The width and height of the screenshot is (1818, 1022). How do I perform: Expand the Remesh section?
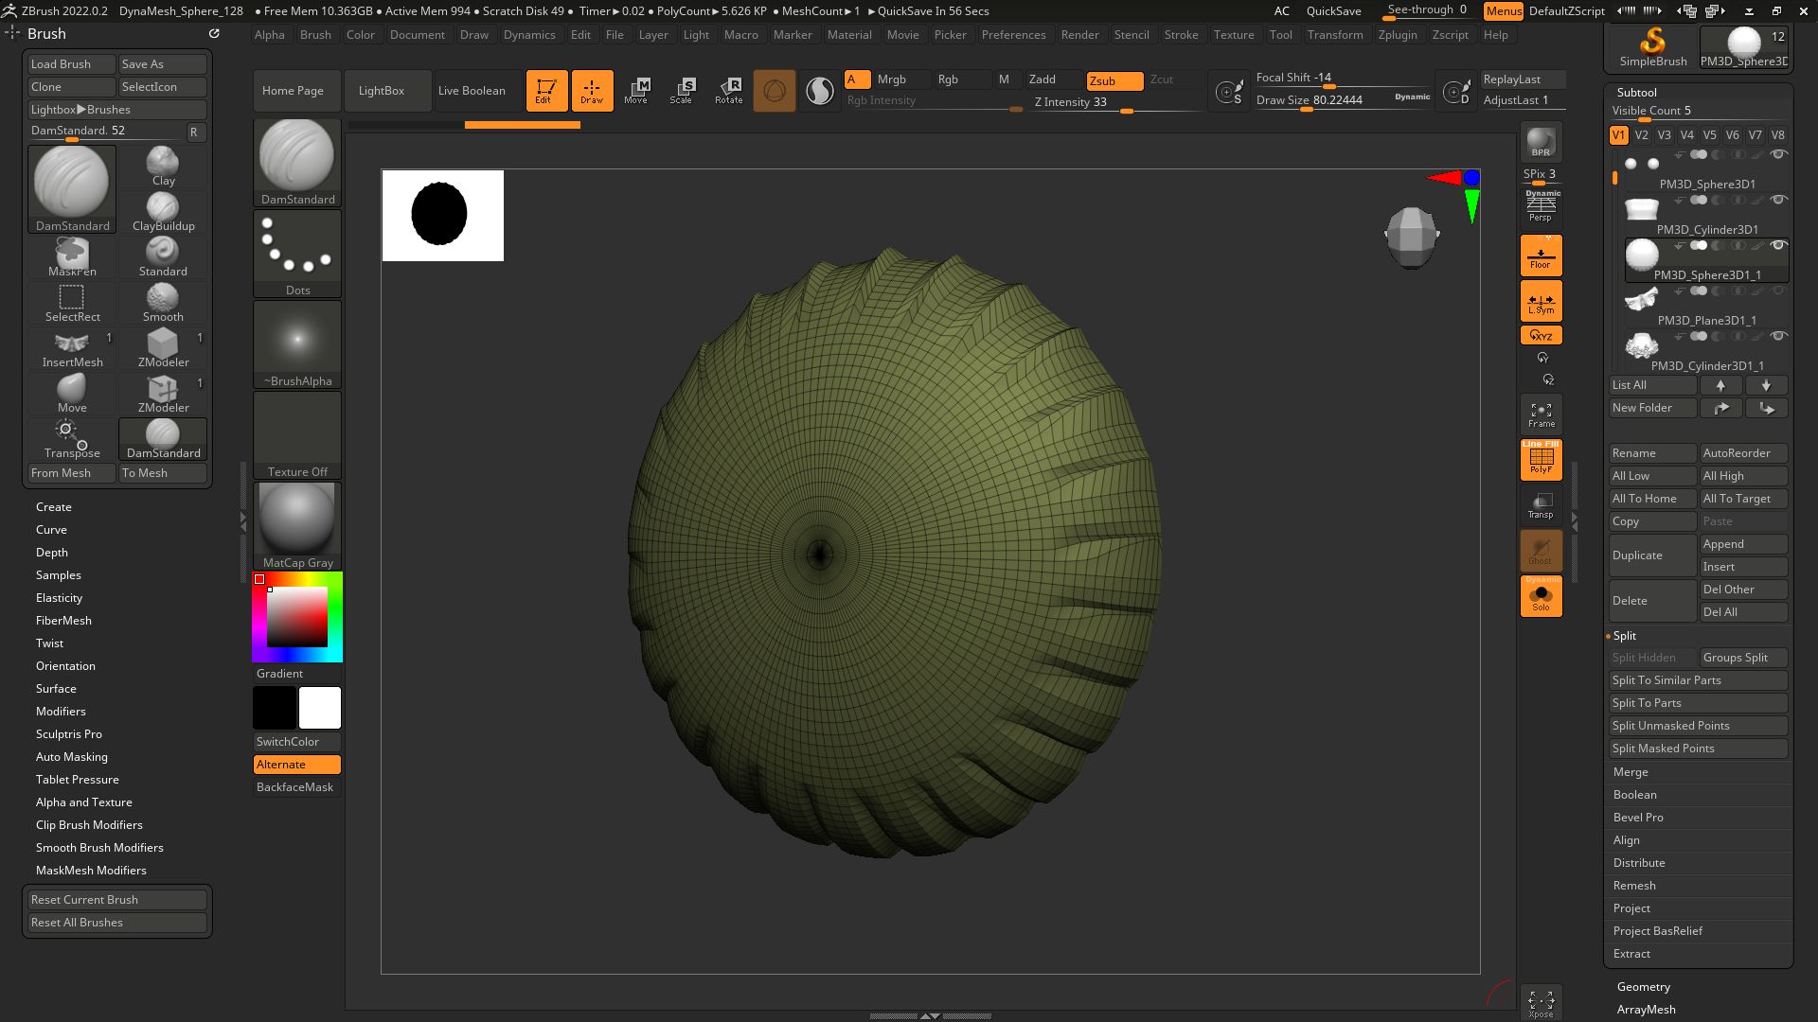[1634, 886]
